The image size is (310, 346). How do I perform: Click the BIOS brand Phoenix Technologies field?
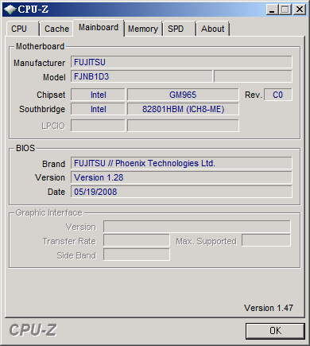pos(181,163)
